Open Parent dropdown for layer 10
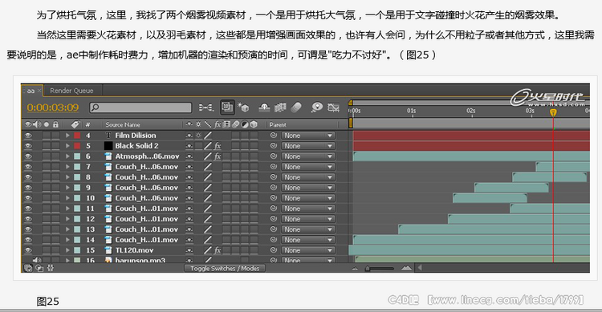 (308, 198)
